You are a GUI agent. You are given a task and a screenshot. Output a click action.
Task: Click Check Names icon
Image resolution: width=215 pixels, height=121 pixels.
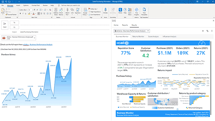(x=61, y=12)
